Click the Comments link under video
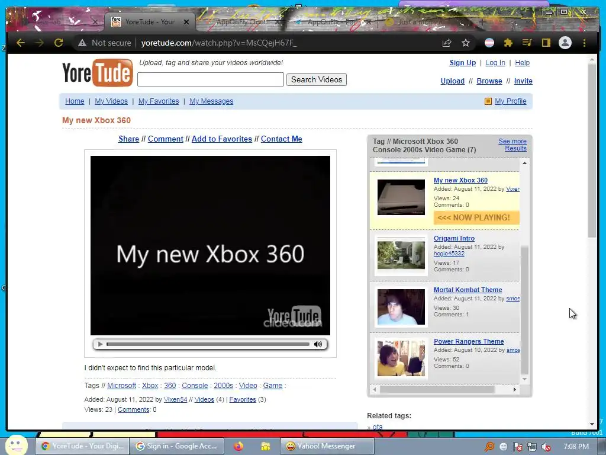Viewport: 606px width, 455px height. tap(134, 409)
